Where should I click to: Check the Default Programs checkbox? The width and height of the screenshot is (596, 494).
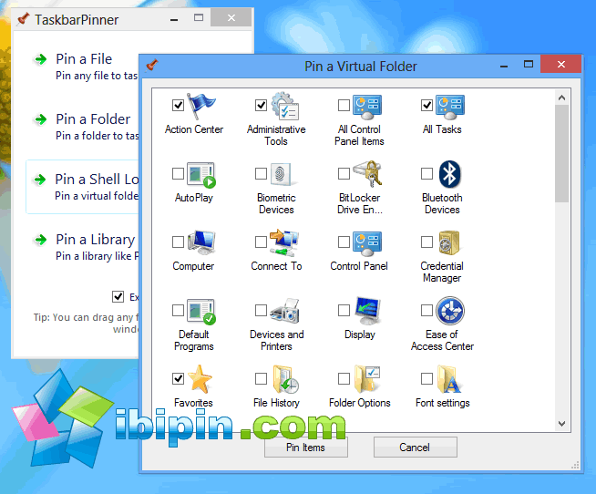[x=178, y=310]
